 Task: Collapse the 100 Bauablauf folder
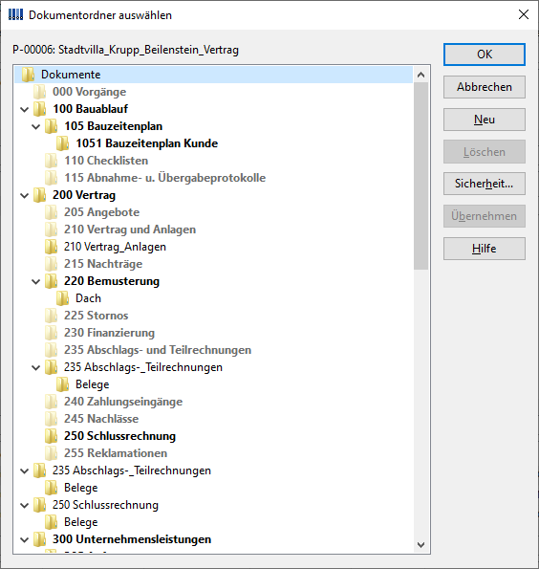click(24, 109)
